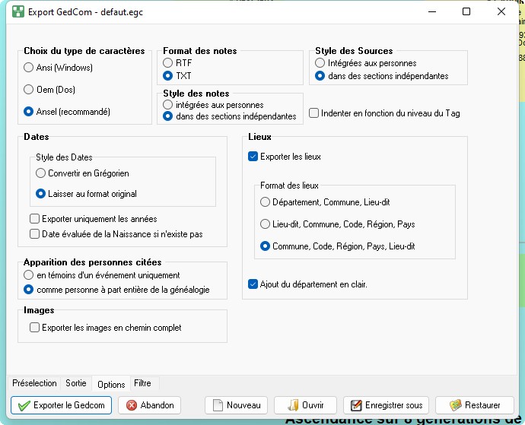
Task: Click the Export GedCom app icon in title bar
Action: 18,11
